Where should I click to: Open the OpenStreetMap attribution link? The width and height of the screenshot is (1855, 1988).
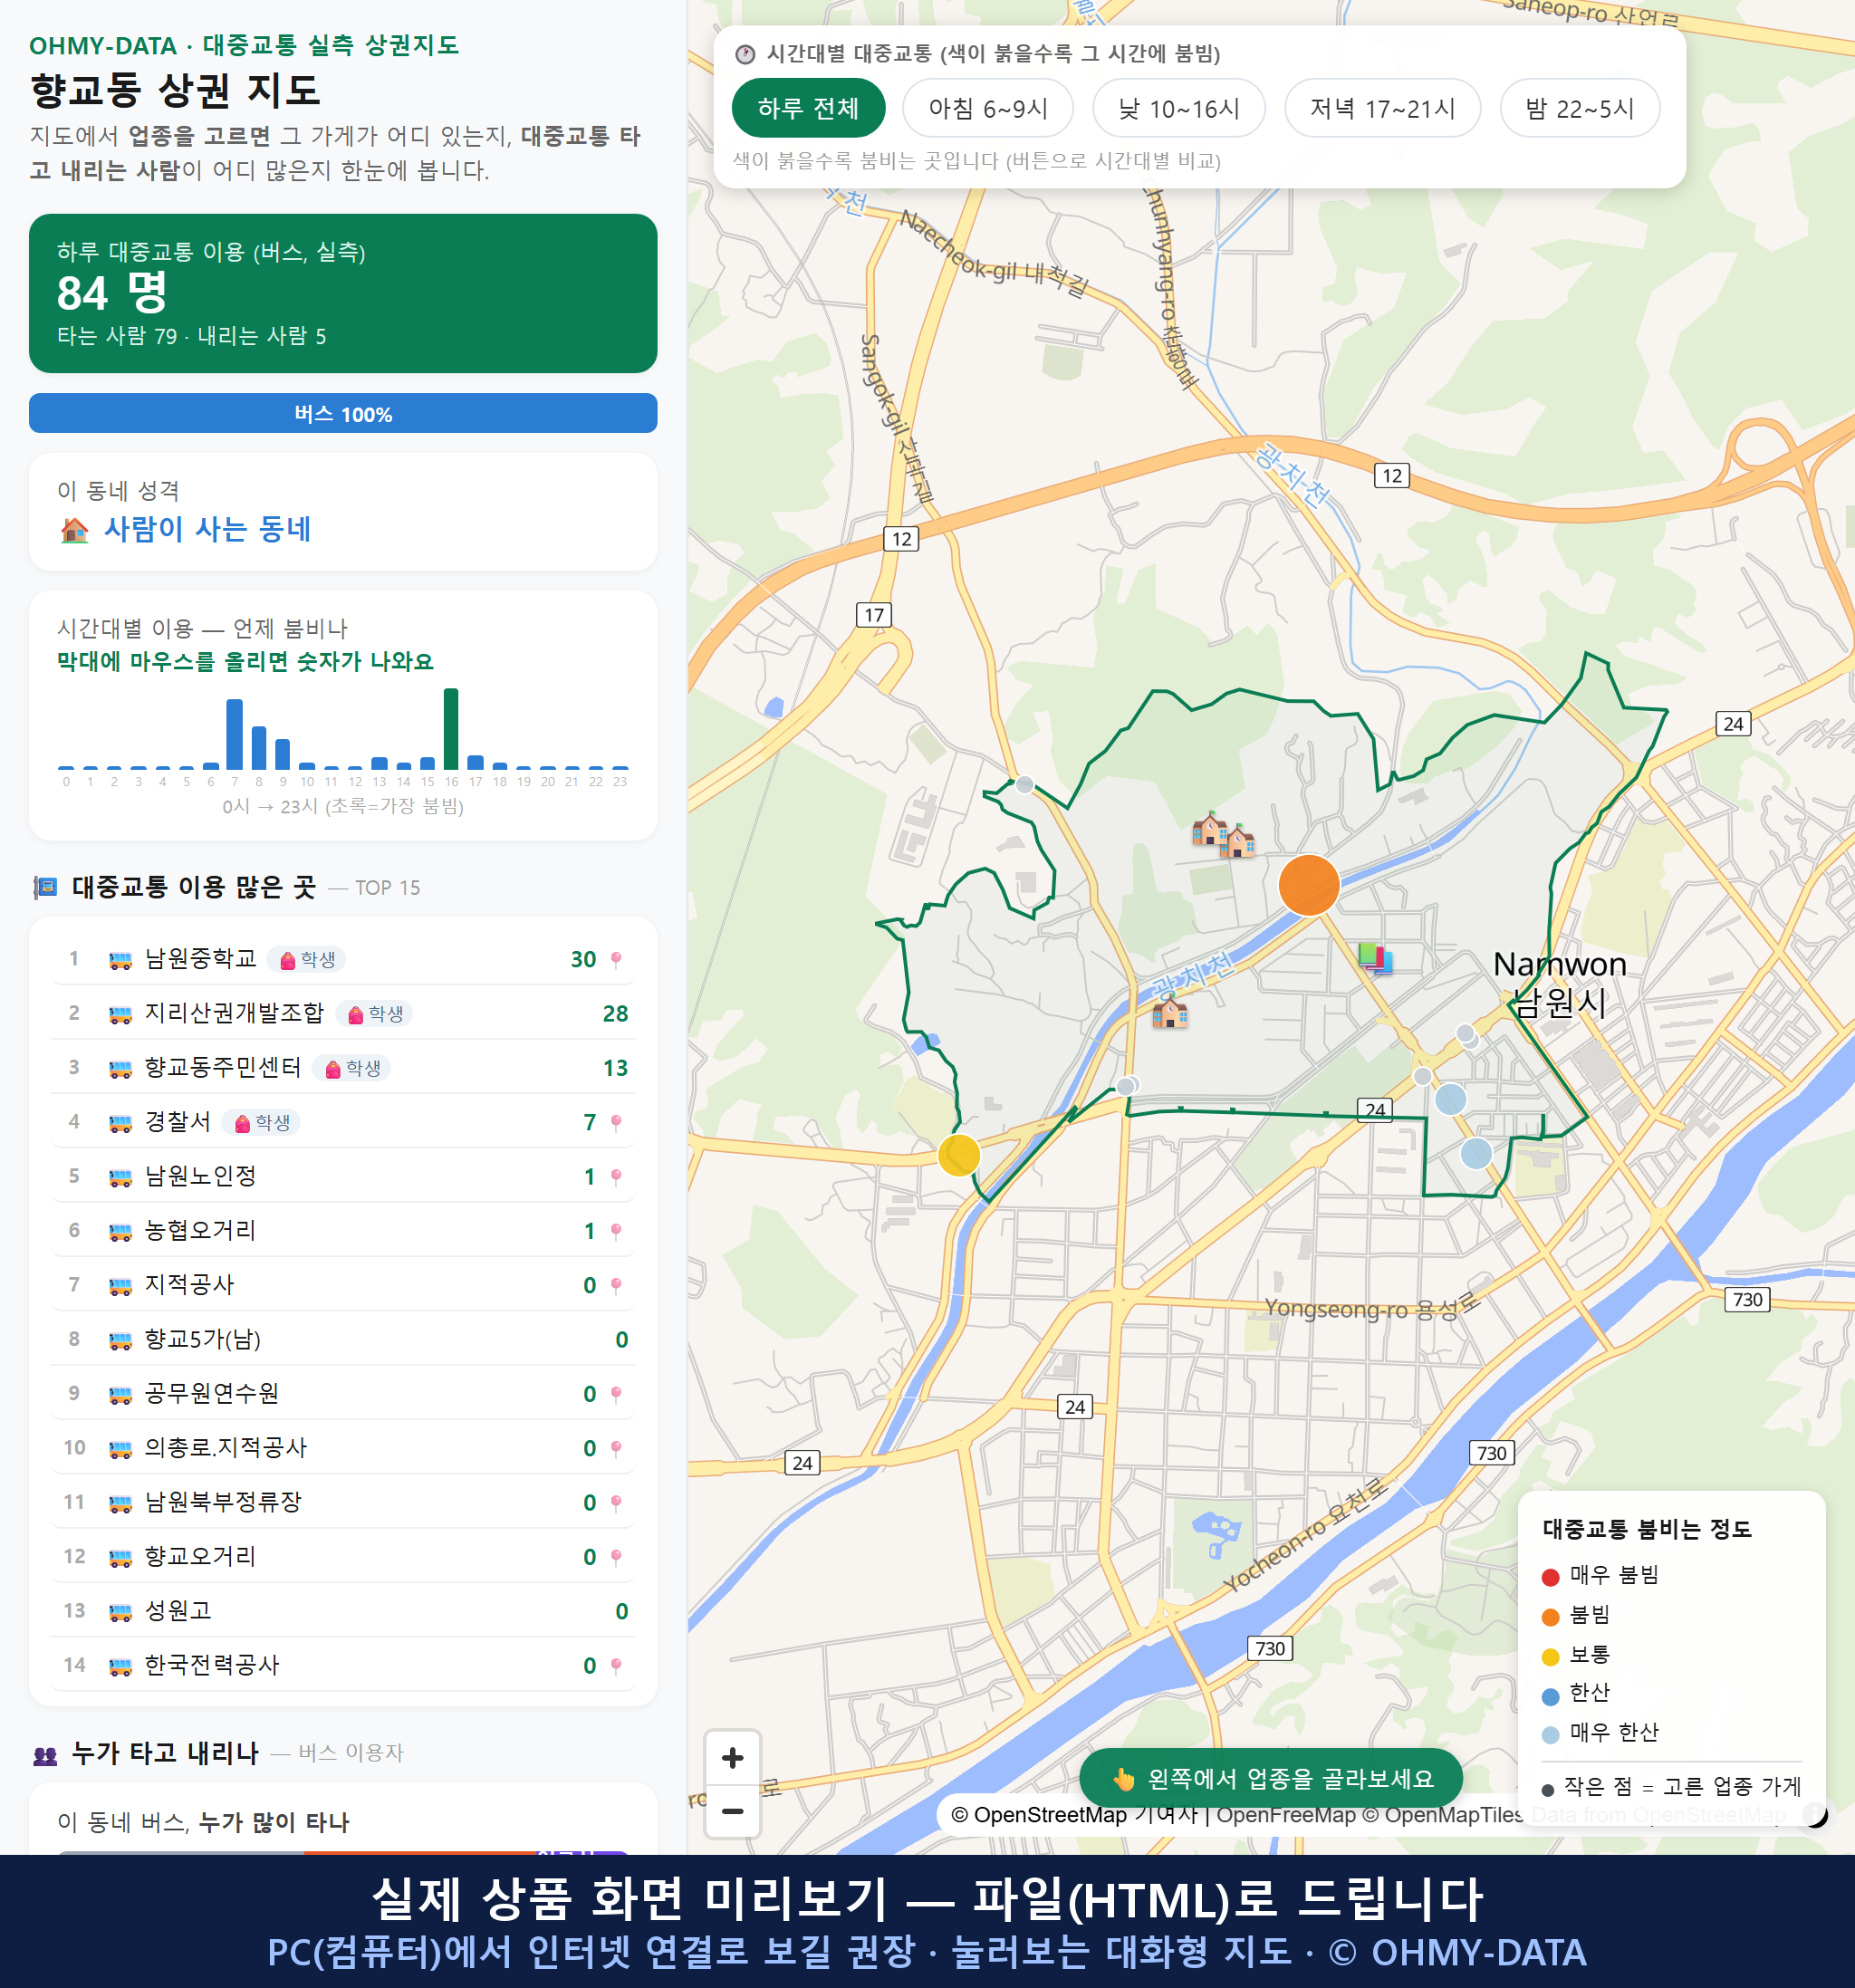pyautogui.click(x=1038, y=1814)
